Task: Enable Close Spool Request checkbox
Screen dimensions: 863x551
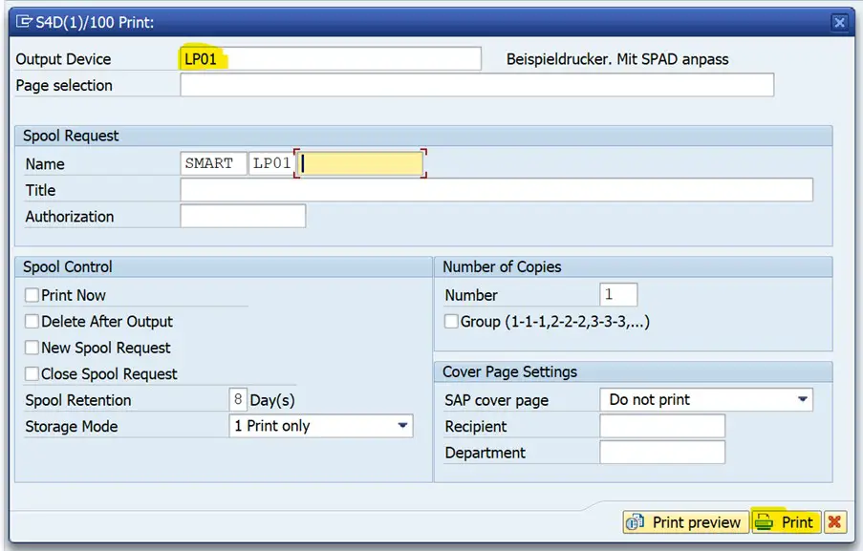Action: click(32, 374)
